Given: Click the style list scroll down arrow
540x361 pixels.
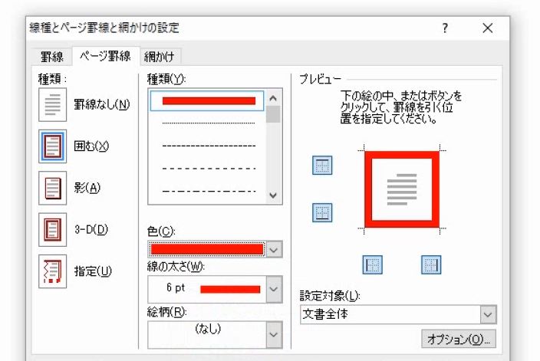Looking at the screenshot, I should [273, 195].
